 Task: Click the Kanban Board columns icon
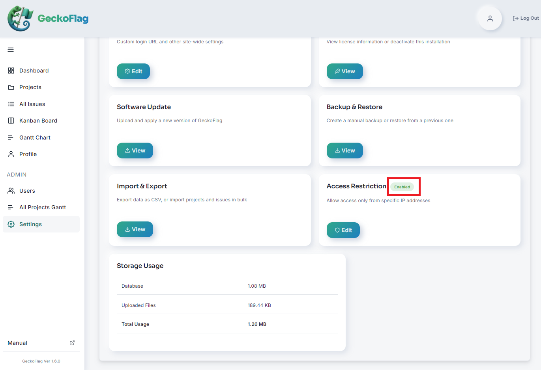[x=11, y=121]
